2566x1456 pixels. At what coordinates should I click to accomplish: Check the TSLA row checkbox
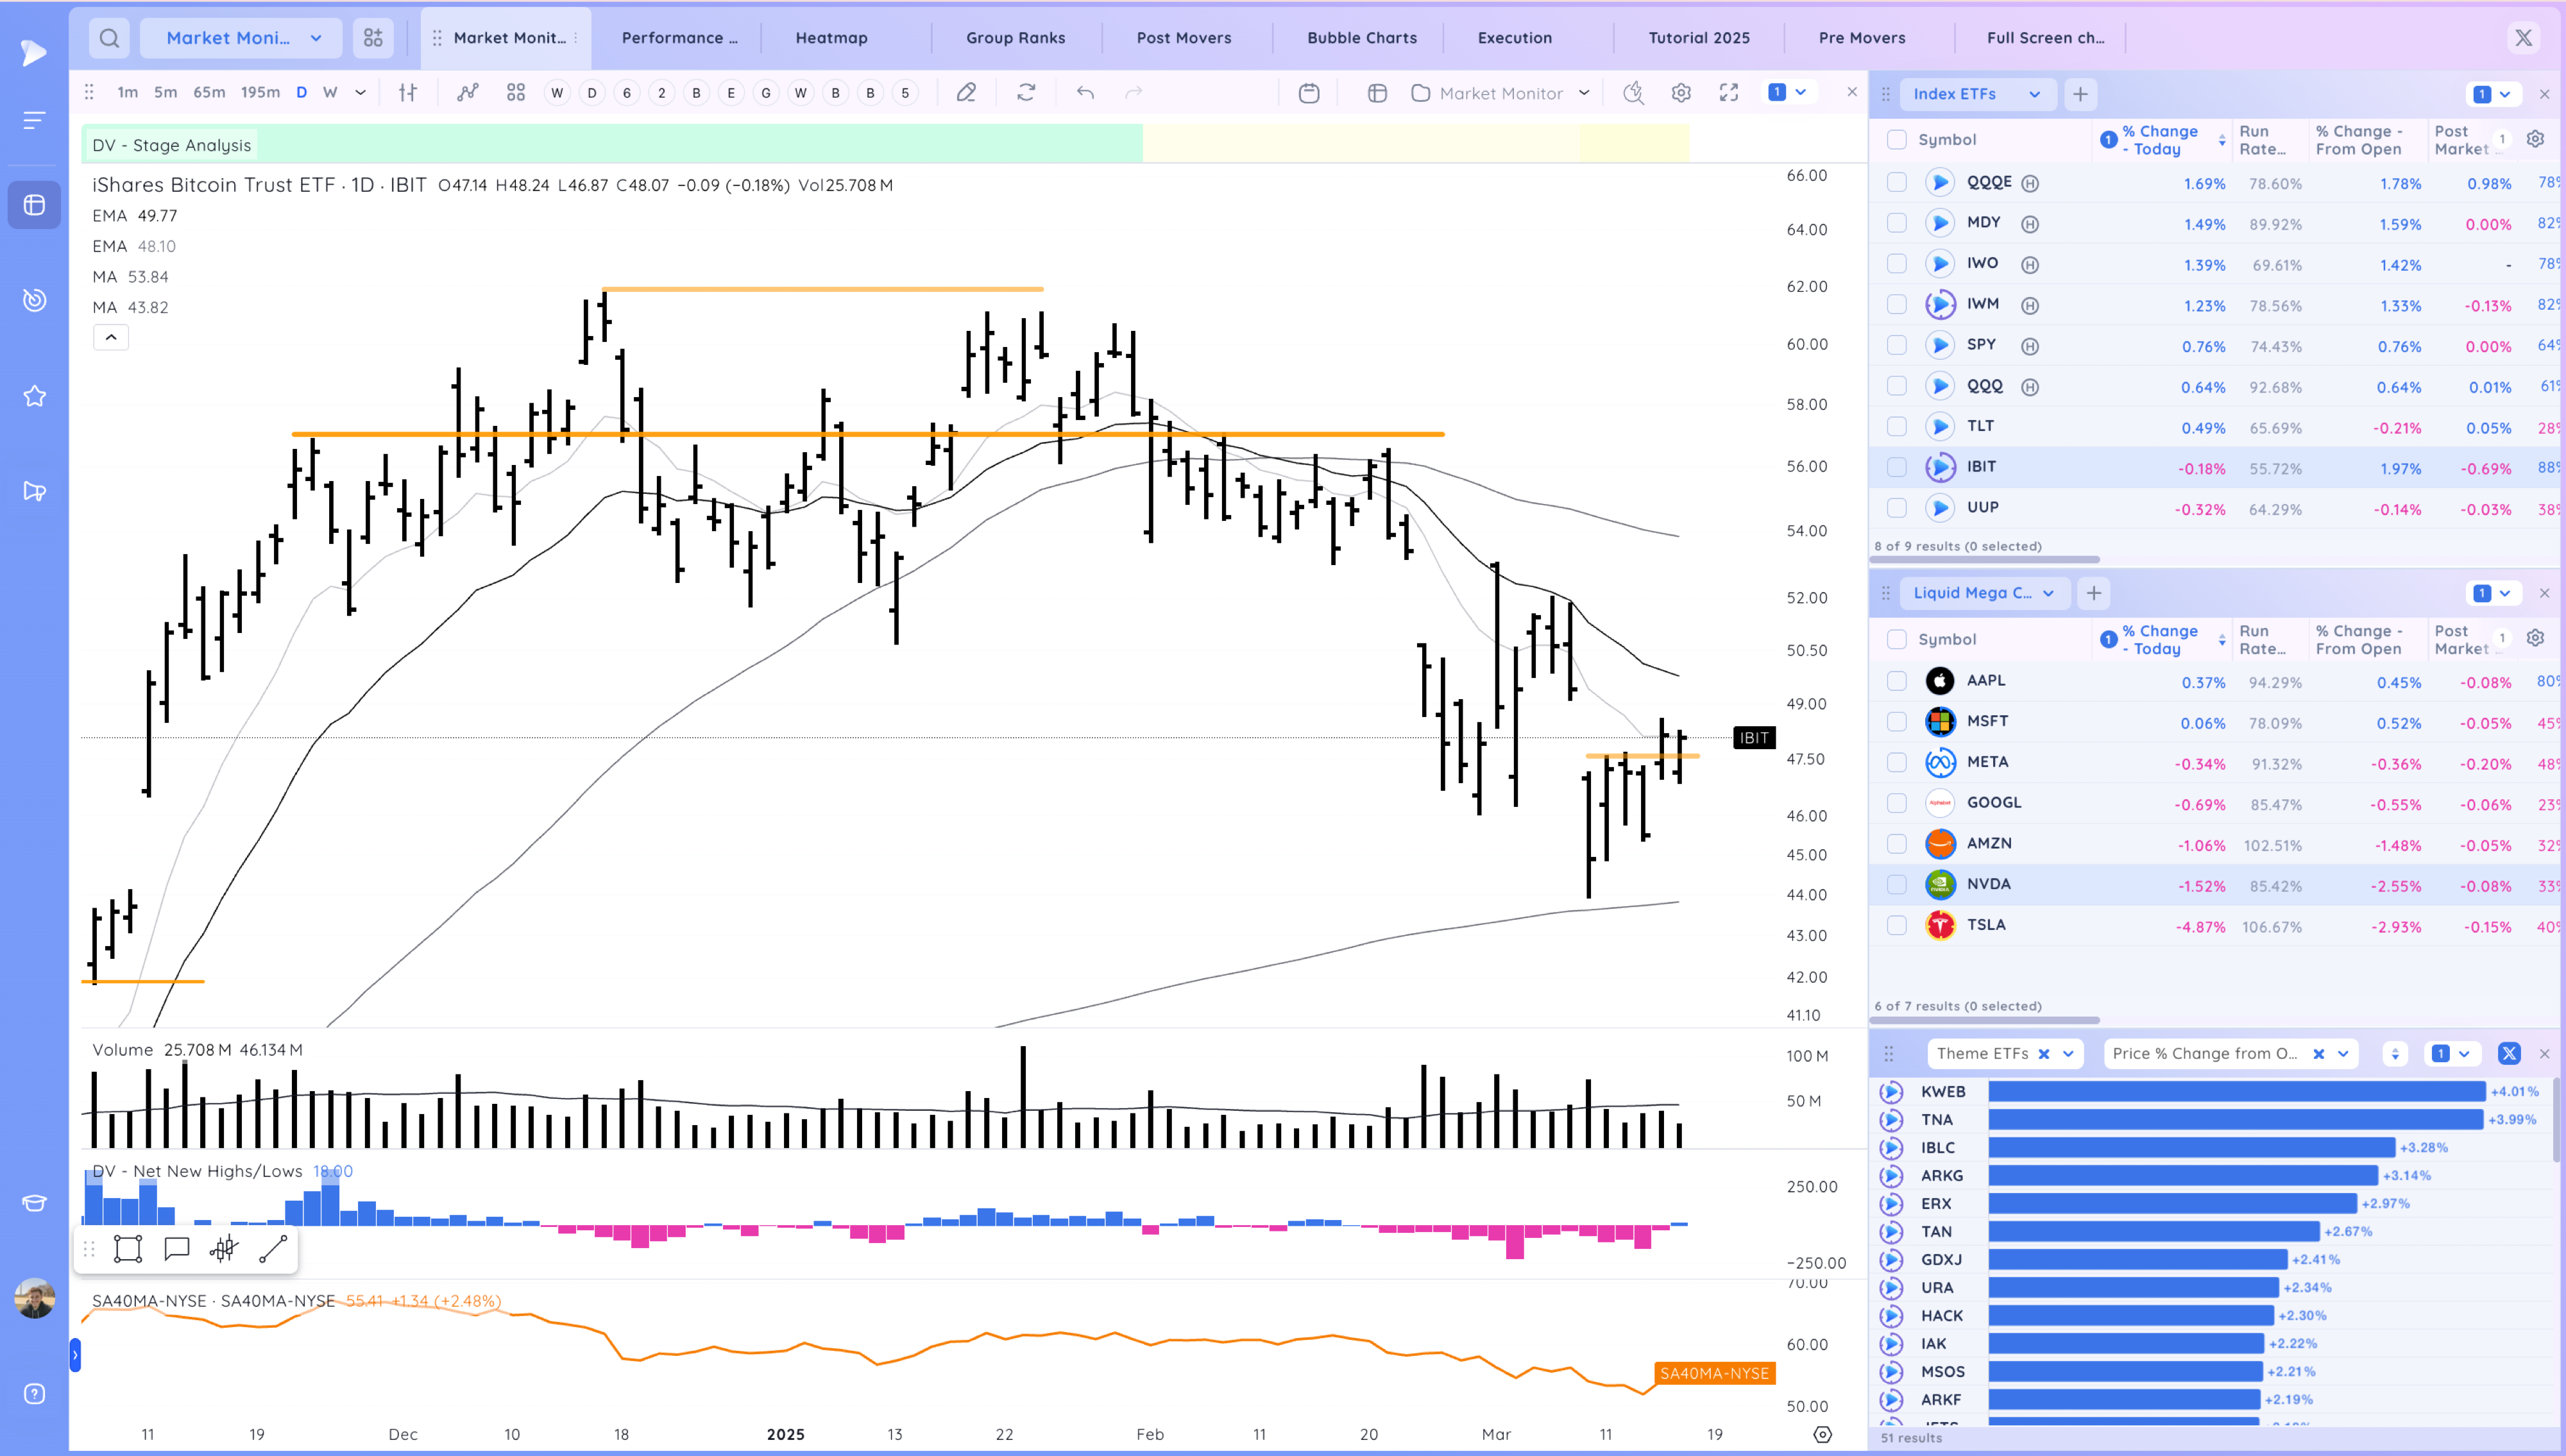[x=1896, y=926]
